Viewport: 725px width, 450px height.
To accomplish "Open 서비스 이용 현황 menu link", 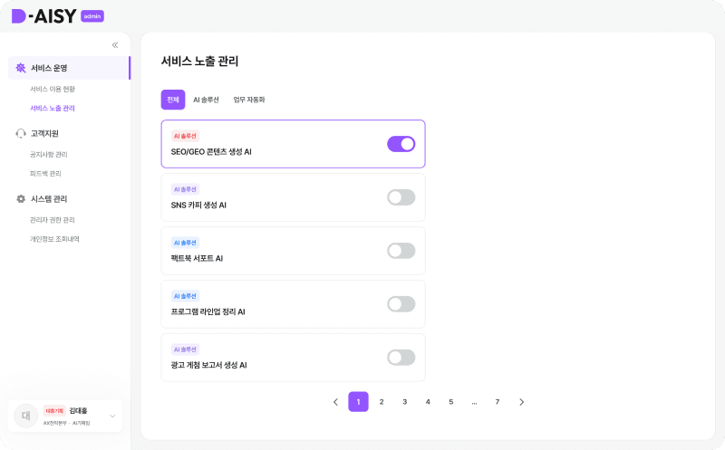I will point(53,89).
